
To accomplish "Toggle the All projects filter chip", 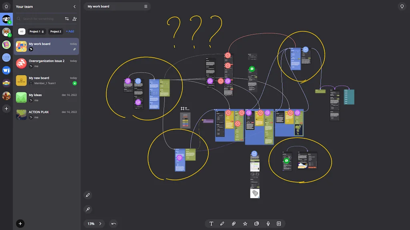I will click(22, 31).
